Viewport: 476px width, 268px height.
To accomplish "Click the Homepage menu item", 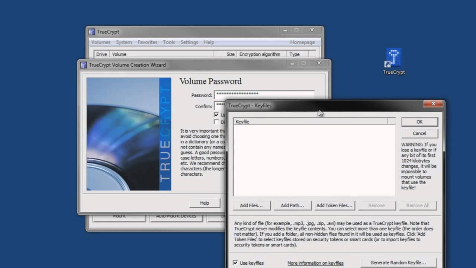I will 302,42.
